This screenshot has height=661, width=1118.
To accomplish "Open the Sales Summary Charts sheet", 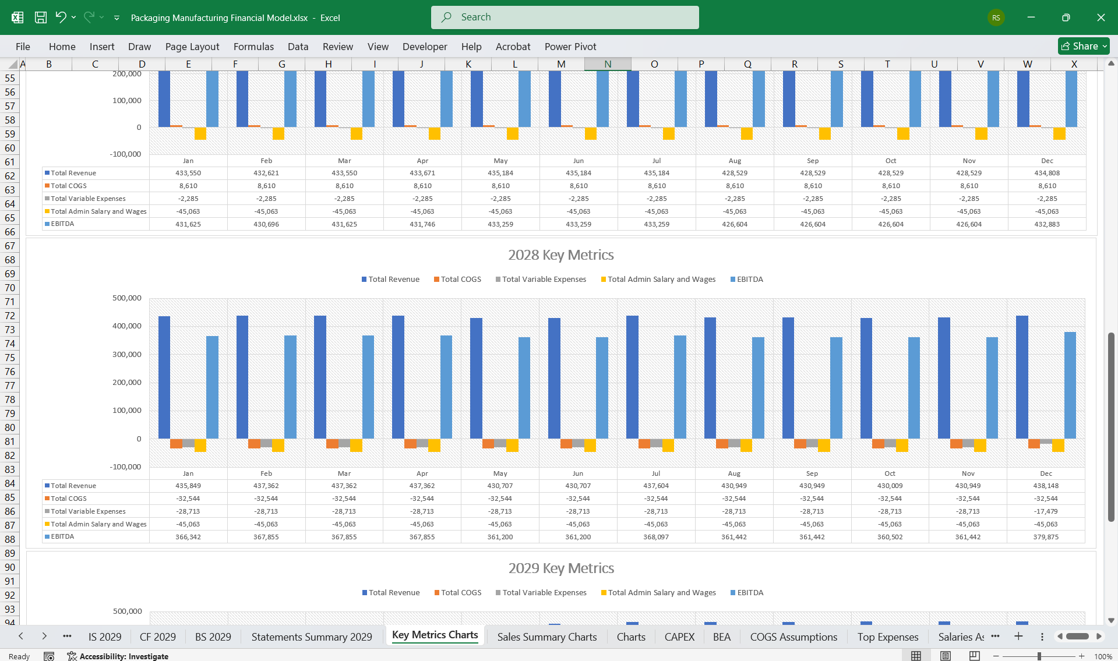I will coord(547,637).
